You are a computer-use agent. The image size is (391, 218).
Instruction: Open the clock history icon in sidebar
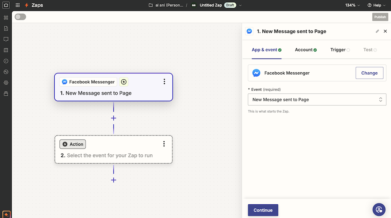6,61
